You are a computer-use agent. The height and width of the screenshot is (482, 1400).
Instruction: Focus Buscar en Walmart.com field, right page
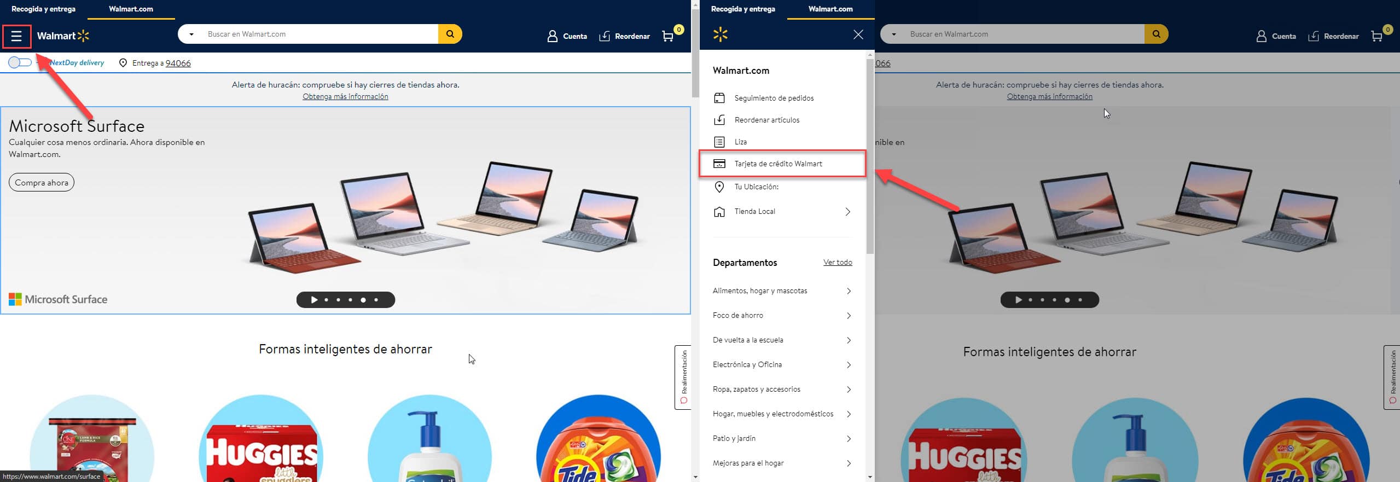click(1023, 34)
